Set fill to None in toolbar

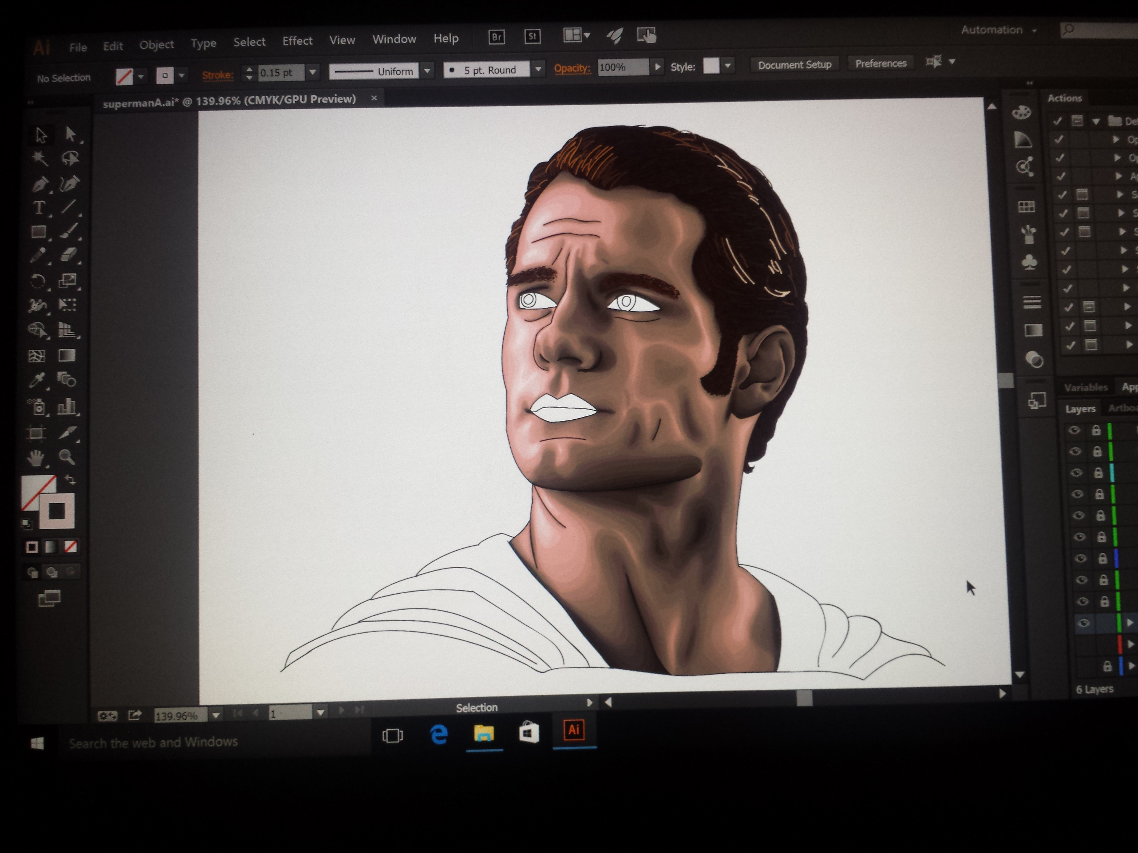click(x=71, y=546)
